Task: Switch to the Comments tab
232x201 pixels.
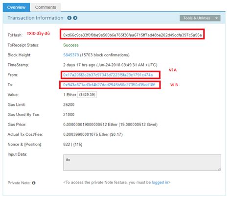Action: 46,7
